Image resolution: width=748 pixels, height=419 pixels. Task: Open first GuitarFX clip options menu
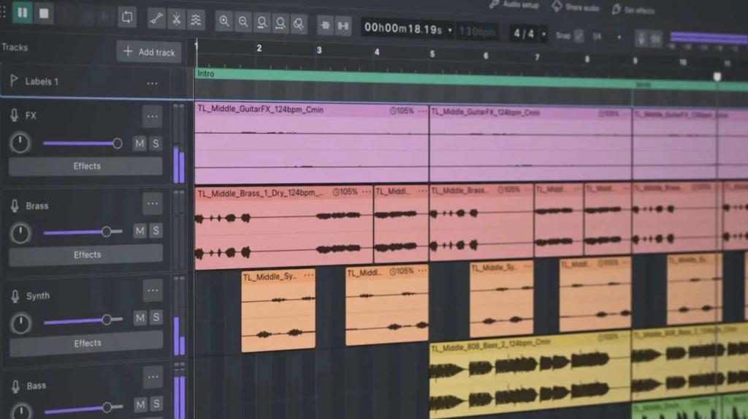[422, 111]
